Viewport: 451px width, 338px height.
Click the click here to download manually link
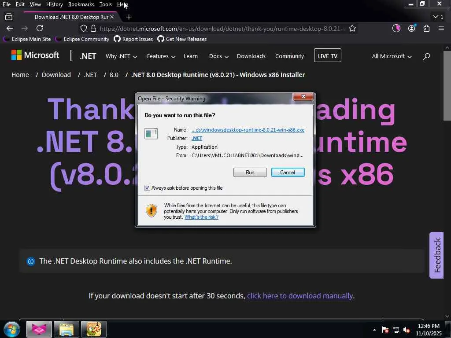coord(299,296)
